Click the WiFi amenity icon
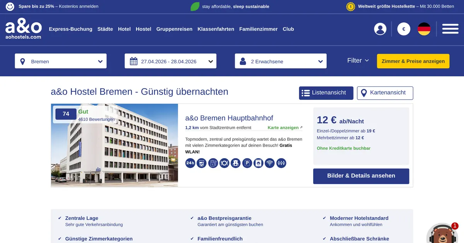Viewport: 464px width, 243px height. click(x=270, y=163)
